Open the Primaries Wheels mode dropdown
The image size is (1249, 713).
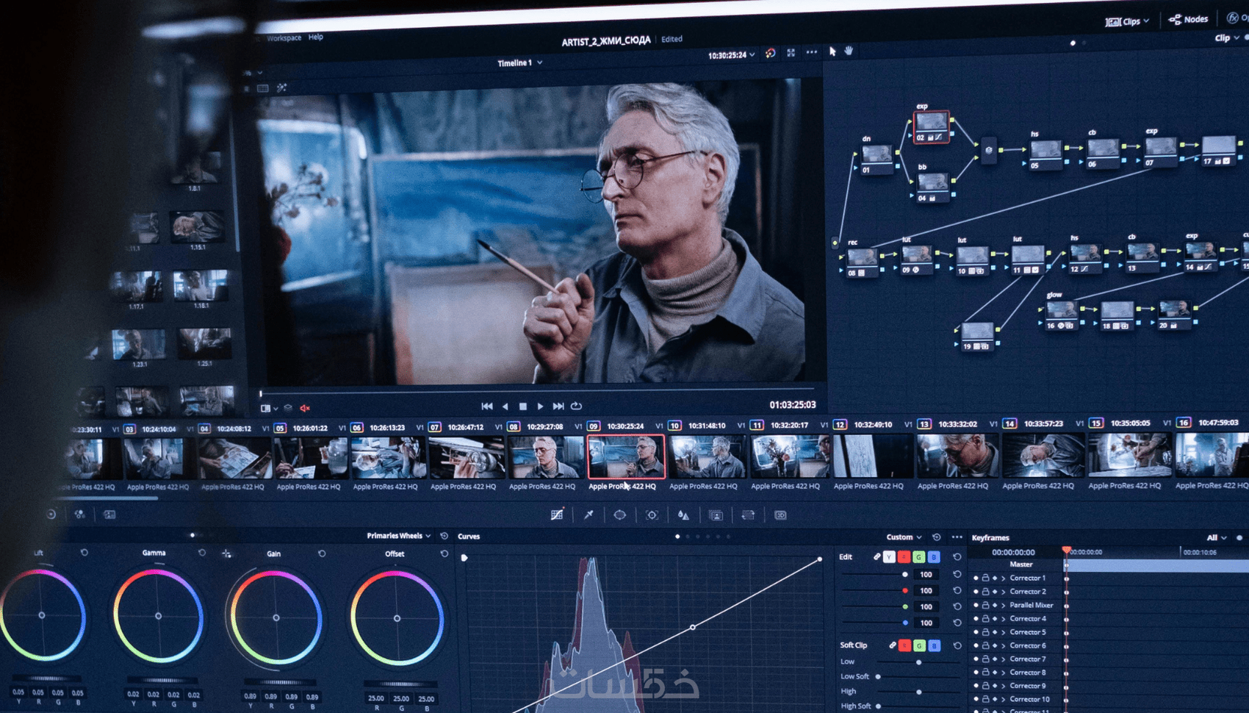click(398, 536)
